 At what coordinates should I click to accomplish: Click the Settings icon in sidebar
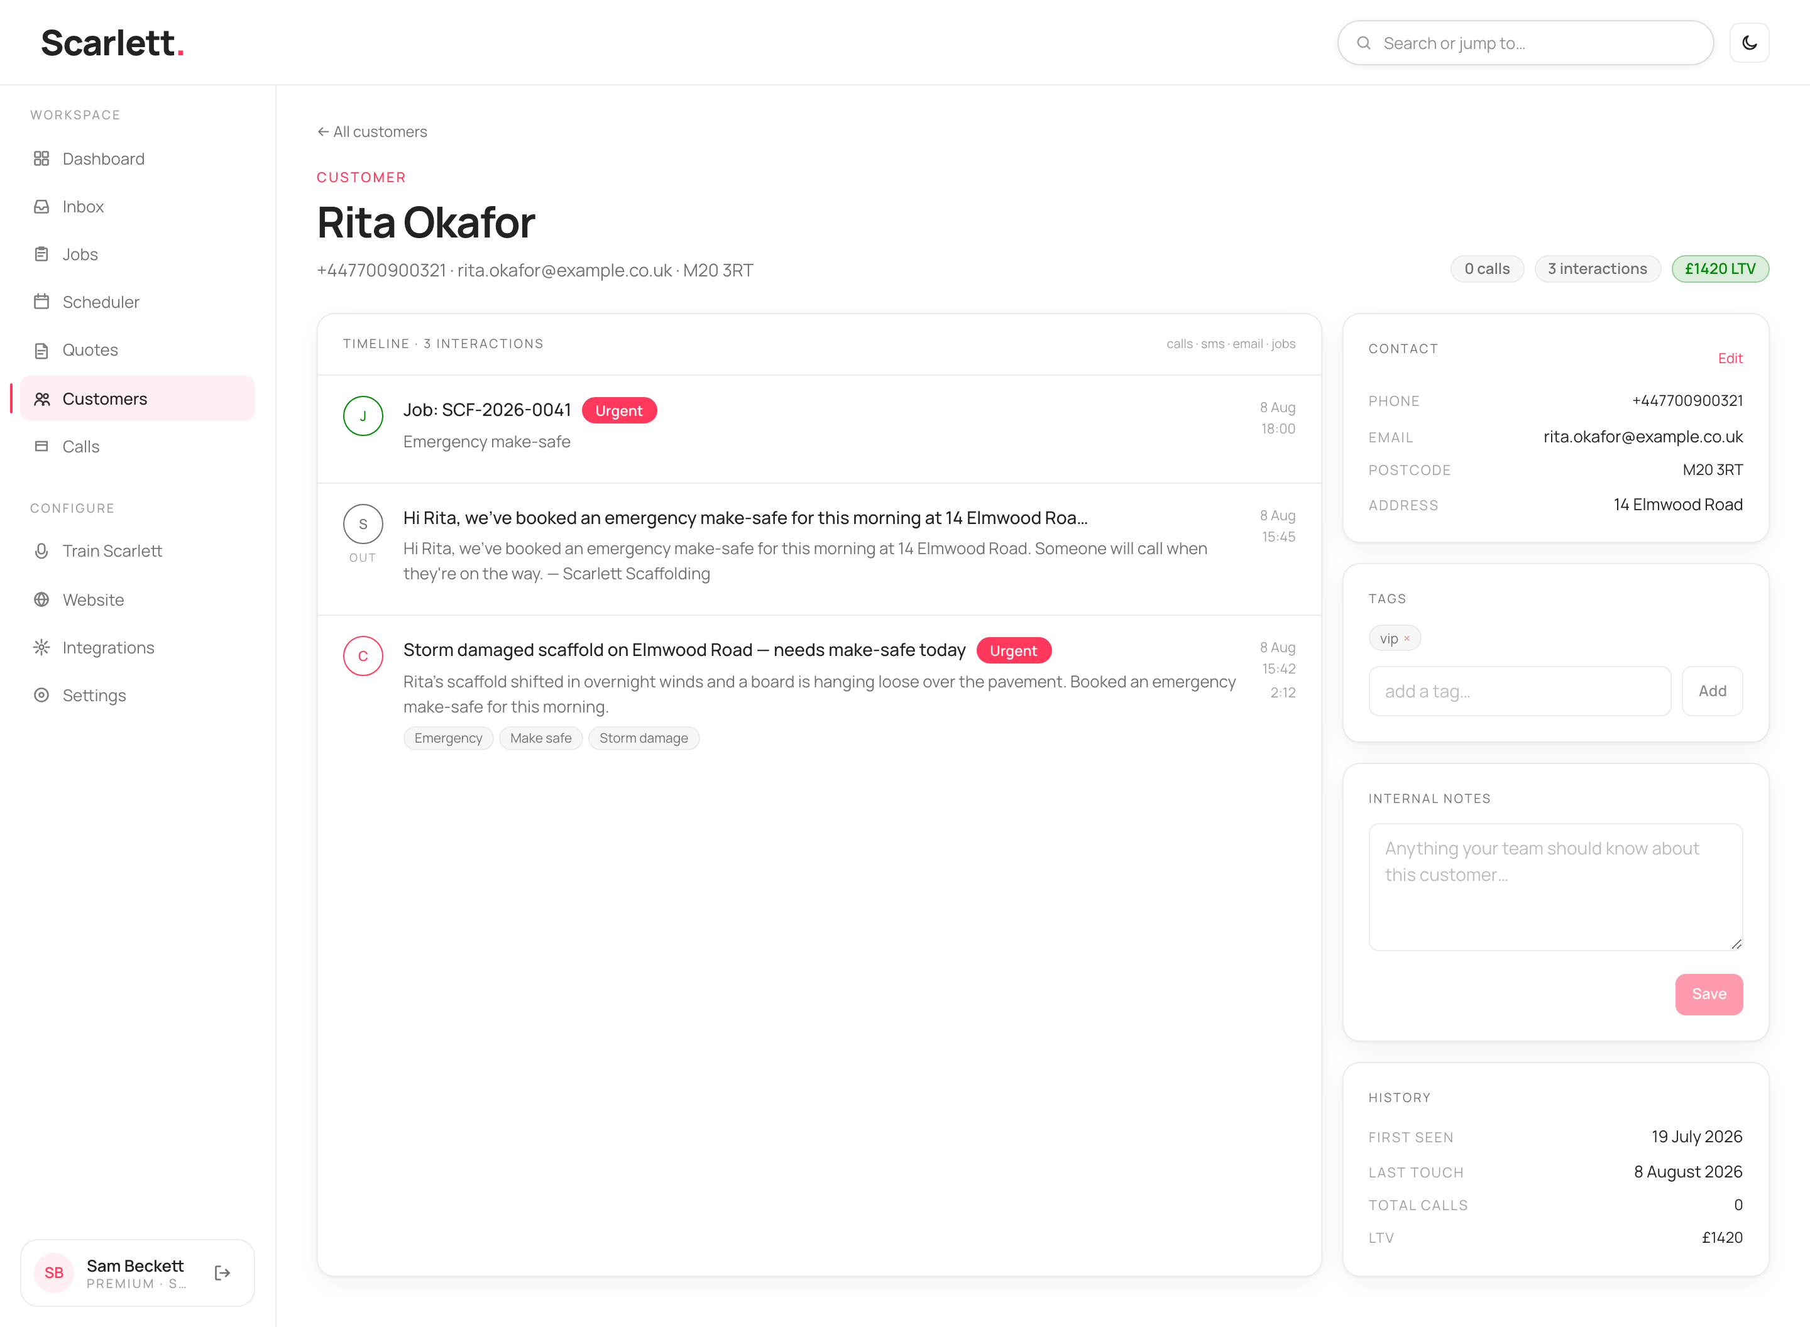41,695
